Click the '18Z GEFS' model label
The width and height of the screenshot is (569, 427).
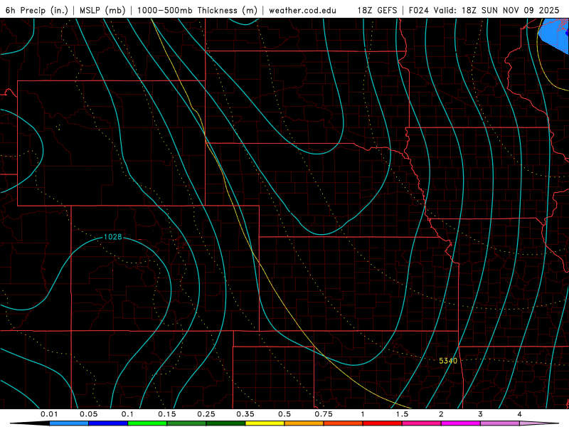pyautogui.click(x=377, y=10)
